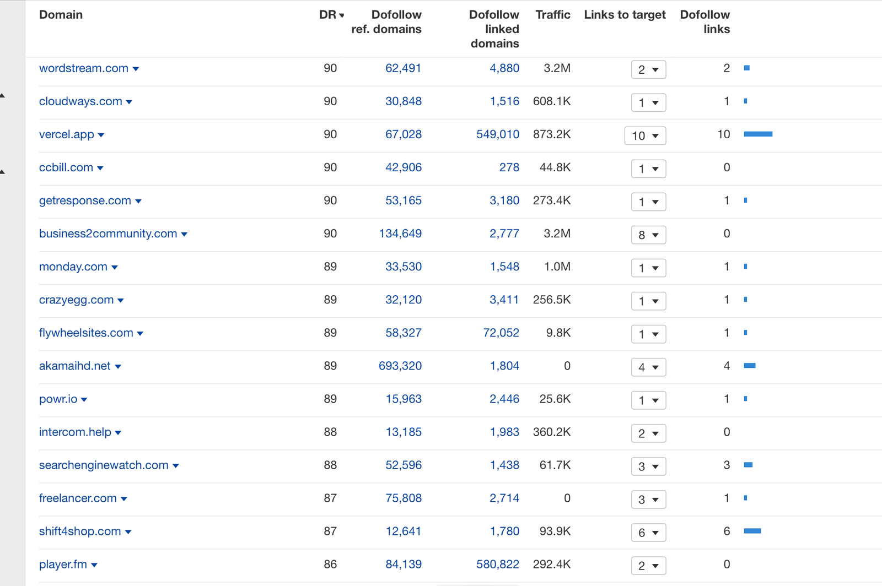Click dofollow links bar for akamaihd.net
The image size is (882, 586).
click(750, 366)
